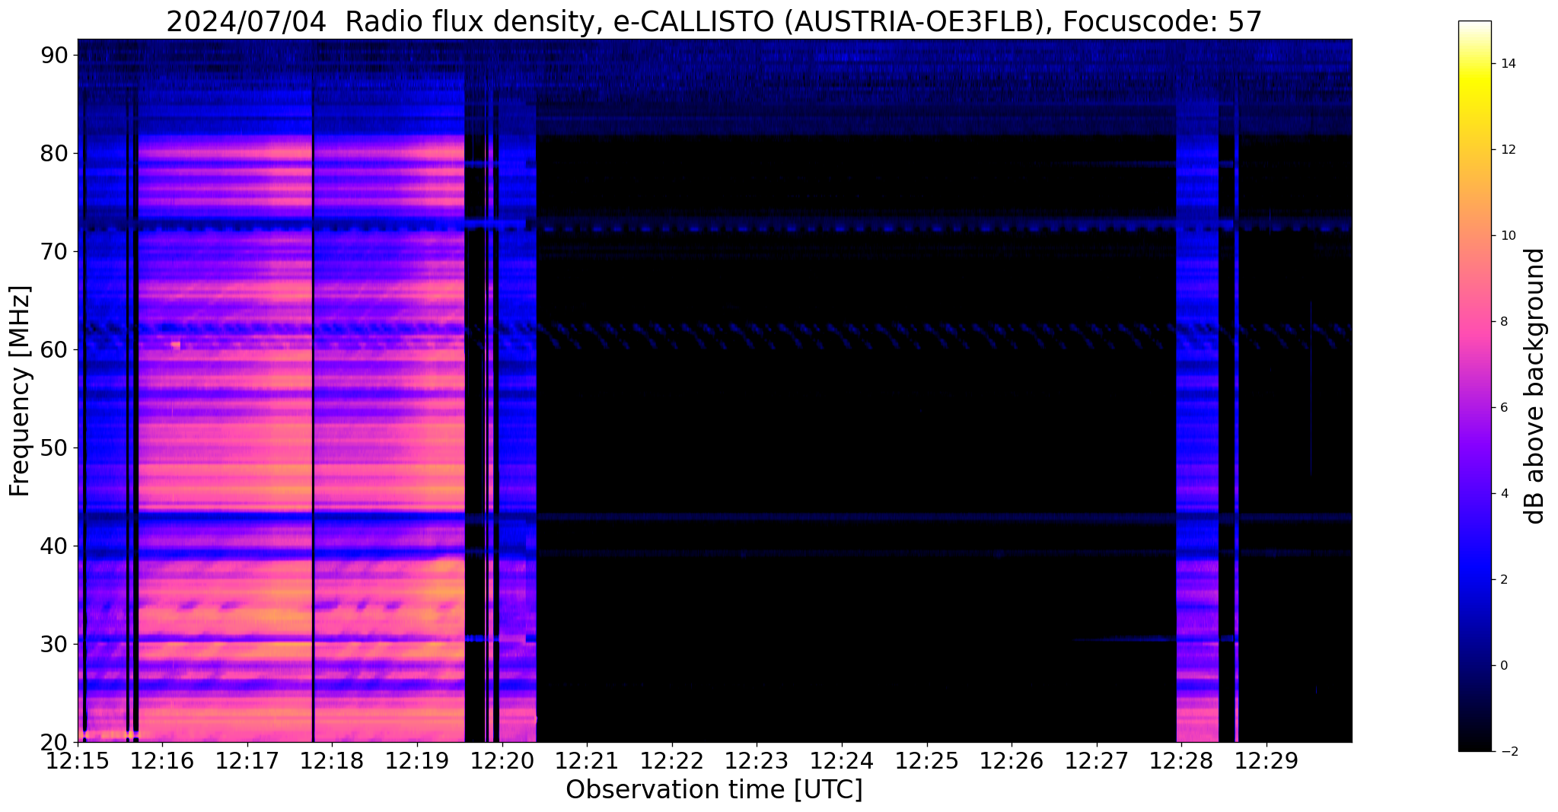
Task: Click the 90 MHz frequency tick label
Action: point(55,55)
